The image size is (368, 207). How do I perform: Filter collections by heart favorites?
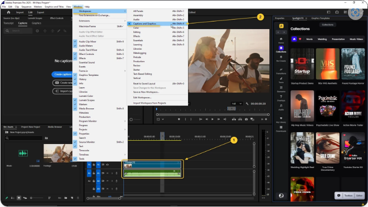300,39
